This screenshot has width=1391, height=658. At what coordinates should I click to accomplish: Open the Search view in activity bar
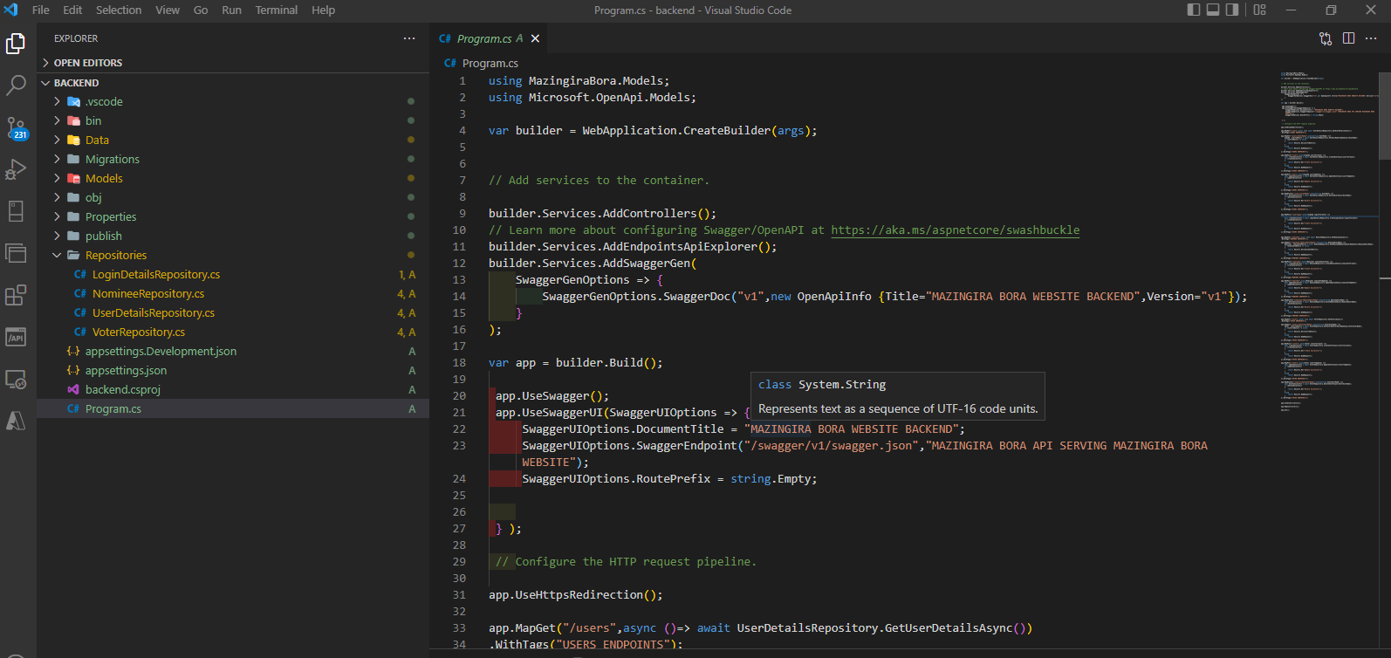pyautogui.click(x=16, y=86)
